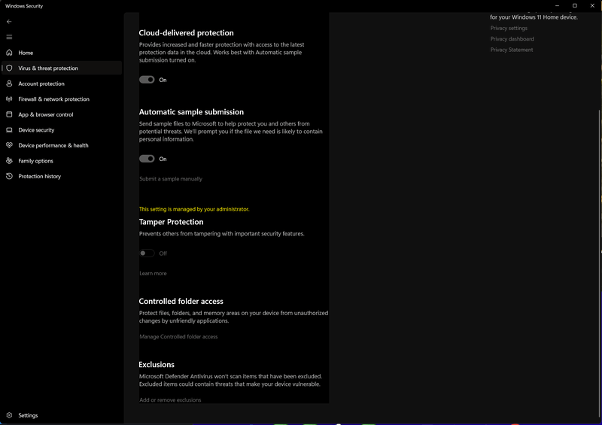
Task: Click Submit a sample manually link
Action: 171,178
